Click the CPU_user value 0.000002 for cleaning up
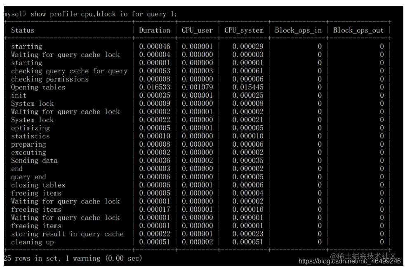The height and width of the screenshot is (269, 405). pos(197,242)
